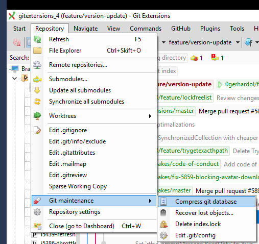Click the Edit .gitignore pencil icon

37,130
